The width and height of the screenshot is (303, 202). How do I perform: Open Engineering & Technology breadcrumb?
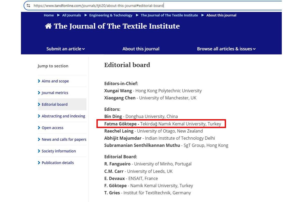[x=111, y=15]
